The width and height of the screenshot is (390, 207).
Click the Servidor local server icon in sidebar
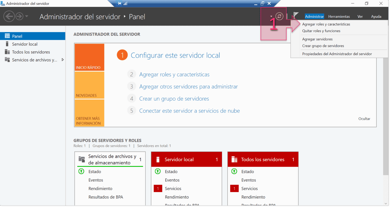(x=7, y=44)
